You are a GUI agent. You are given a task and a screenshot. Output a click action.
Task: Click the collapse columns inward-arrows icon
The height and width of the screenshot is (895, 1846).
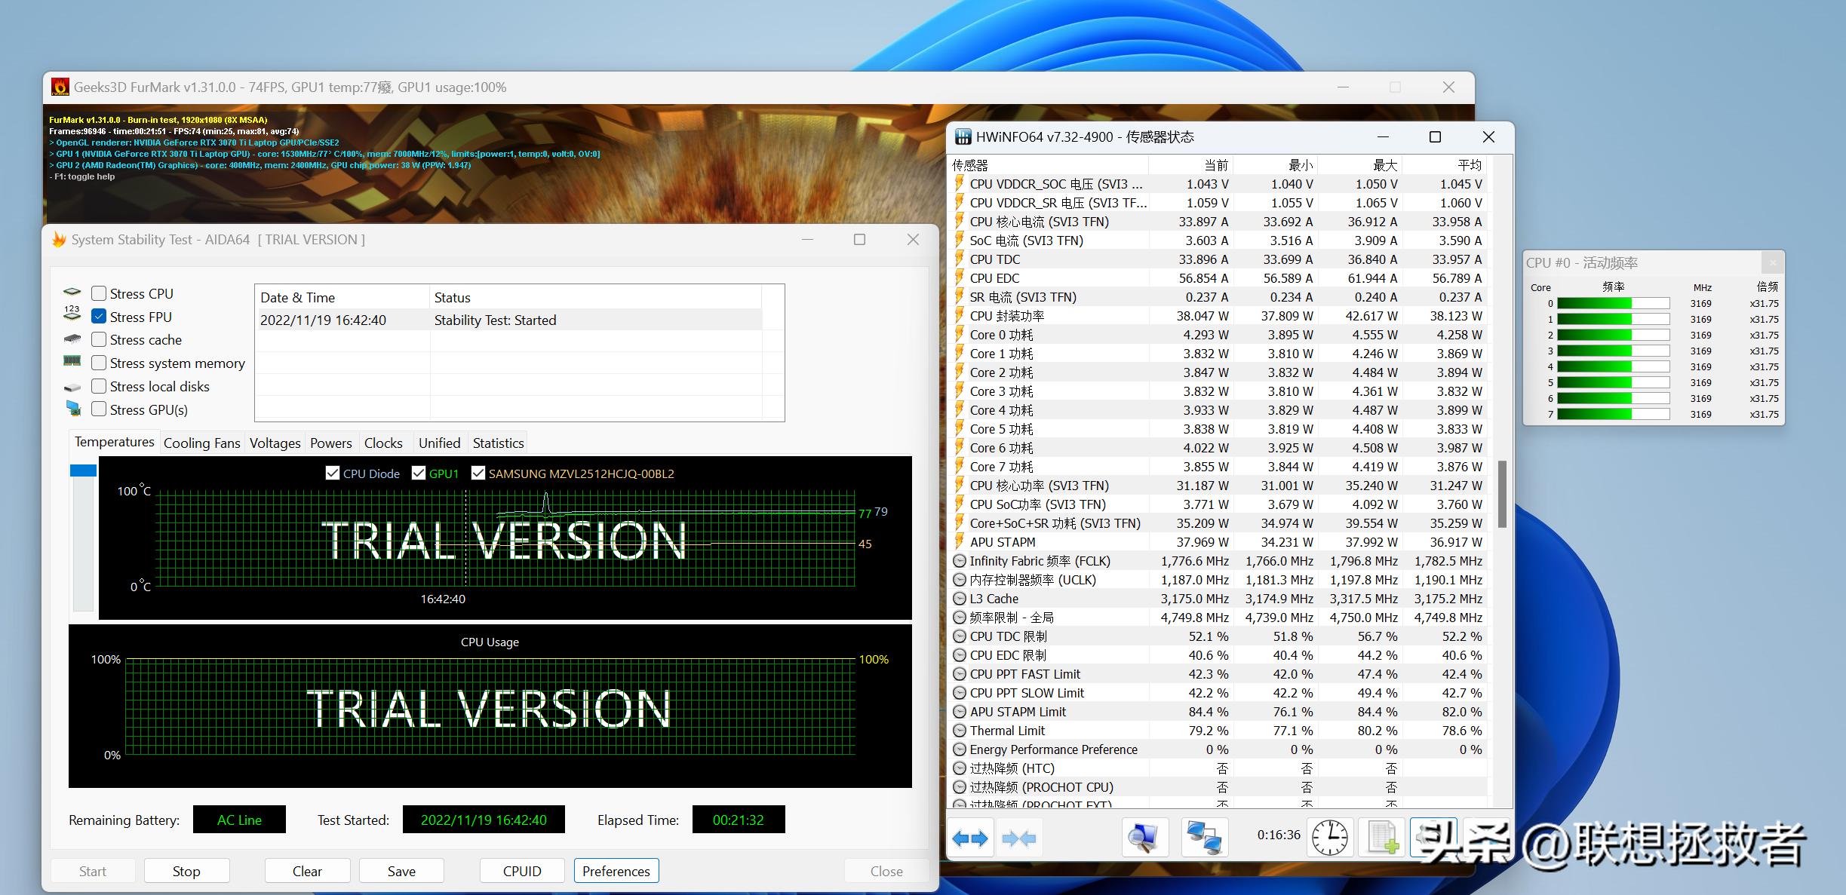(1018, 838)
